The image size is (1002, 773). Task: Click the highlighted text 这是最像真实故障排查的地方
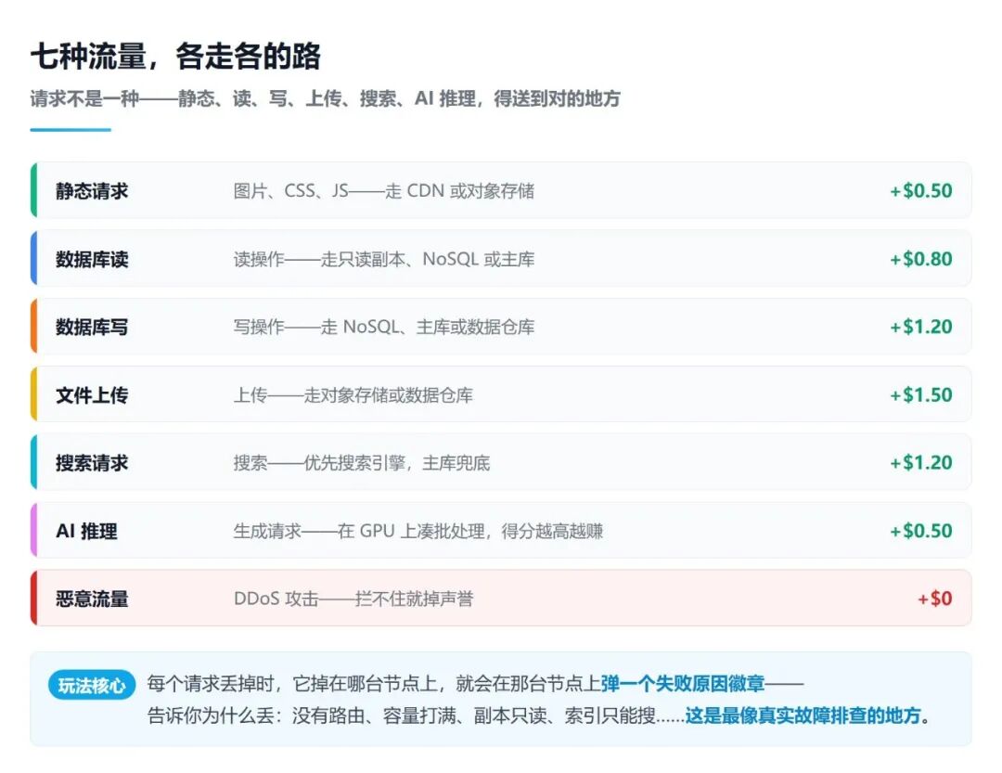803,715
